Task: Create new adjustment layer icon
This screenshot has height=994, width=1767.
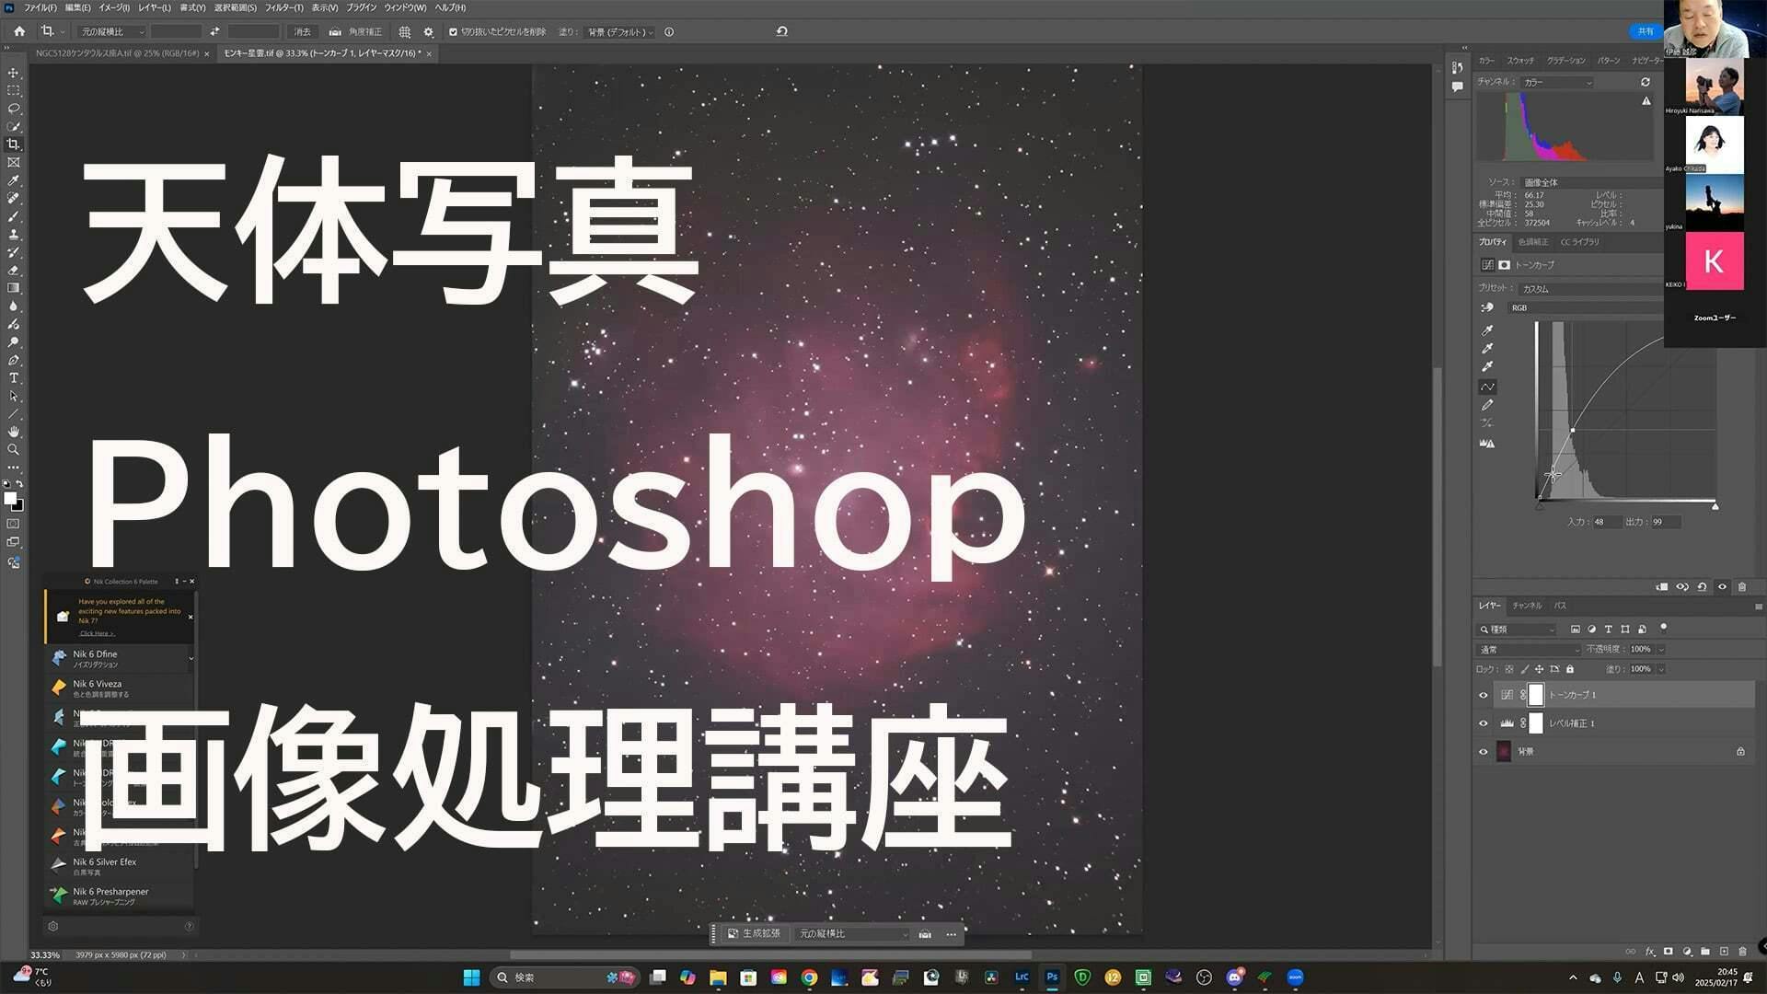Action: click(1687, 952)
